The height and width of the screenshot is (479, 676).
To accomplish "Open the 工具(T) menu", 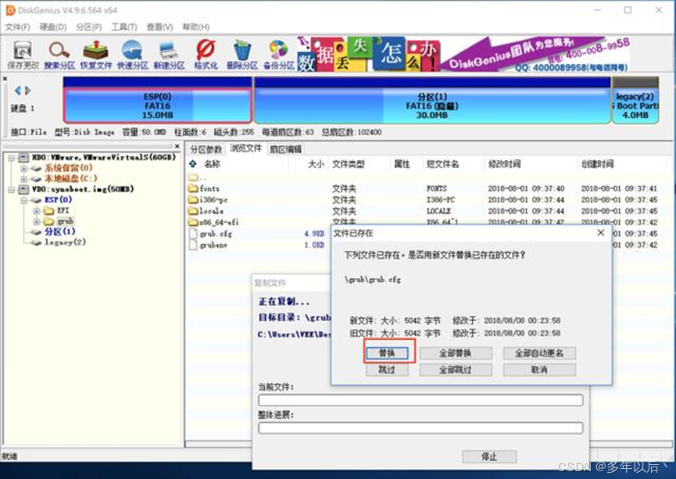I will point(123,27).
